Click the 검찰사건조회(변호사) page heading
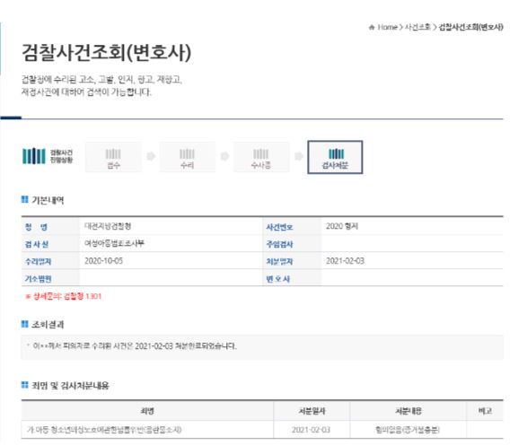Image resolution: width=527 pixels, height=445 pixels. click(x=106, y=53)
